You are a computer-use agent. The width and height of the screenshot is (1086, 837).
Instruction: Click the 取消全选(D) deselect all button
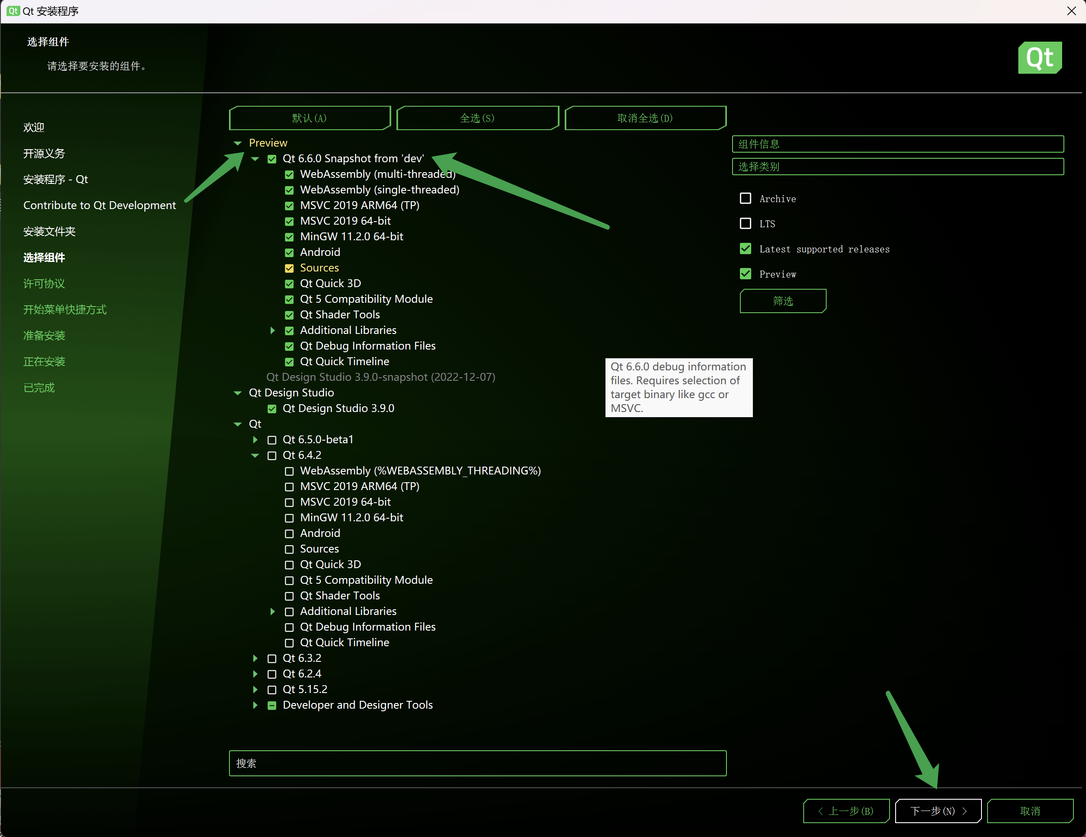coord(645,118)
